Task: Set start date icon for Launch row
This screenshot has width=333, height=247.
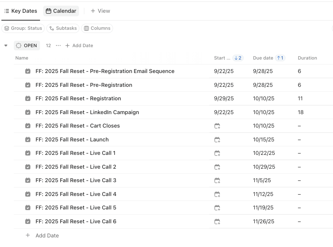Action: click(x=217, y=140)
